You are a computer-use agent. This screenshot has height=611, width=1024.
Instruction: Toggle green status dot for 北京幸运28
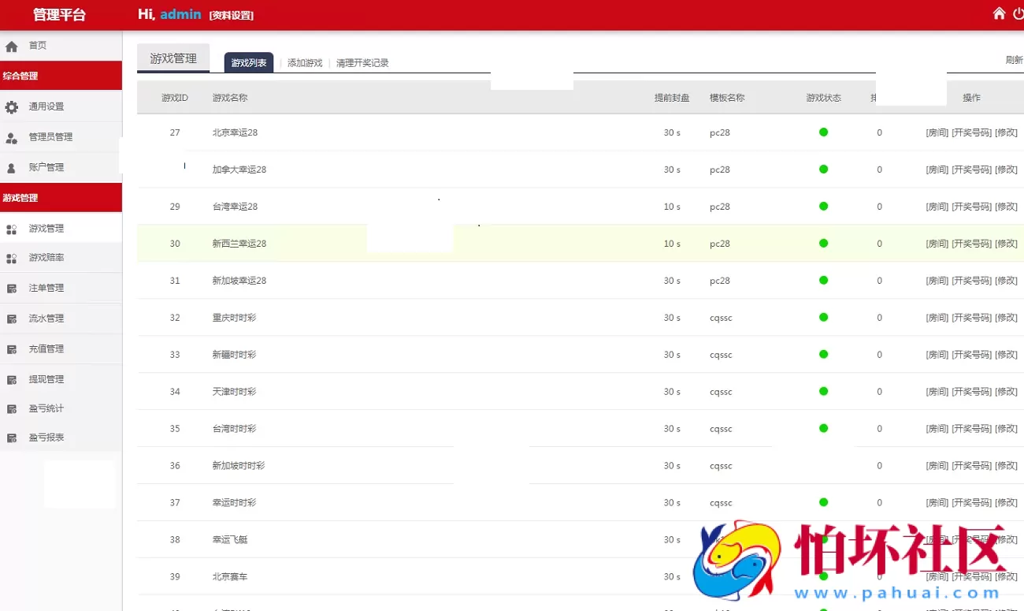823,132
